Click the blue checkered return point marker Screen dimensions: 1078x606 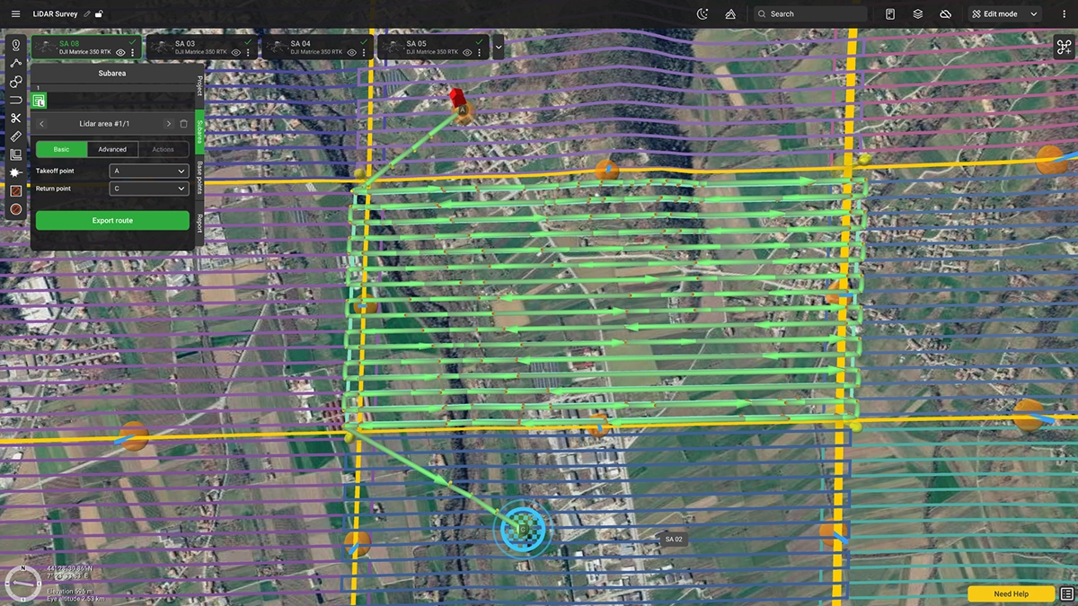point(522,530)
